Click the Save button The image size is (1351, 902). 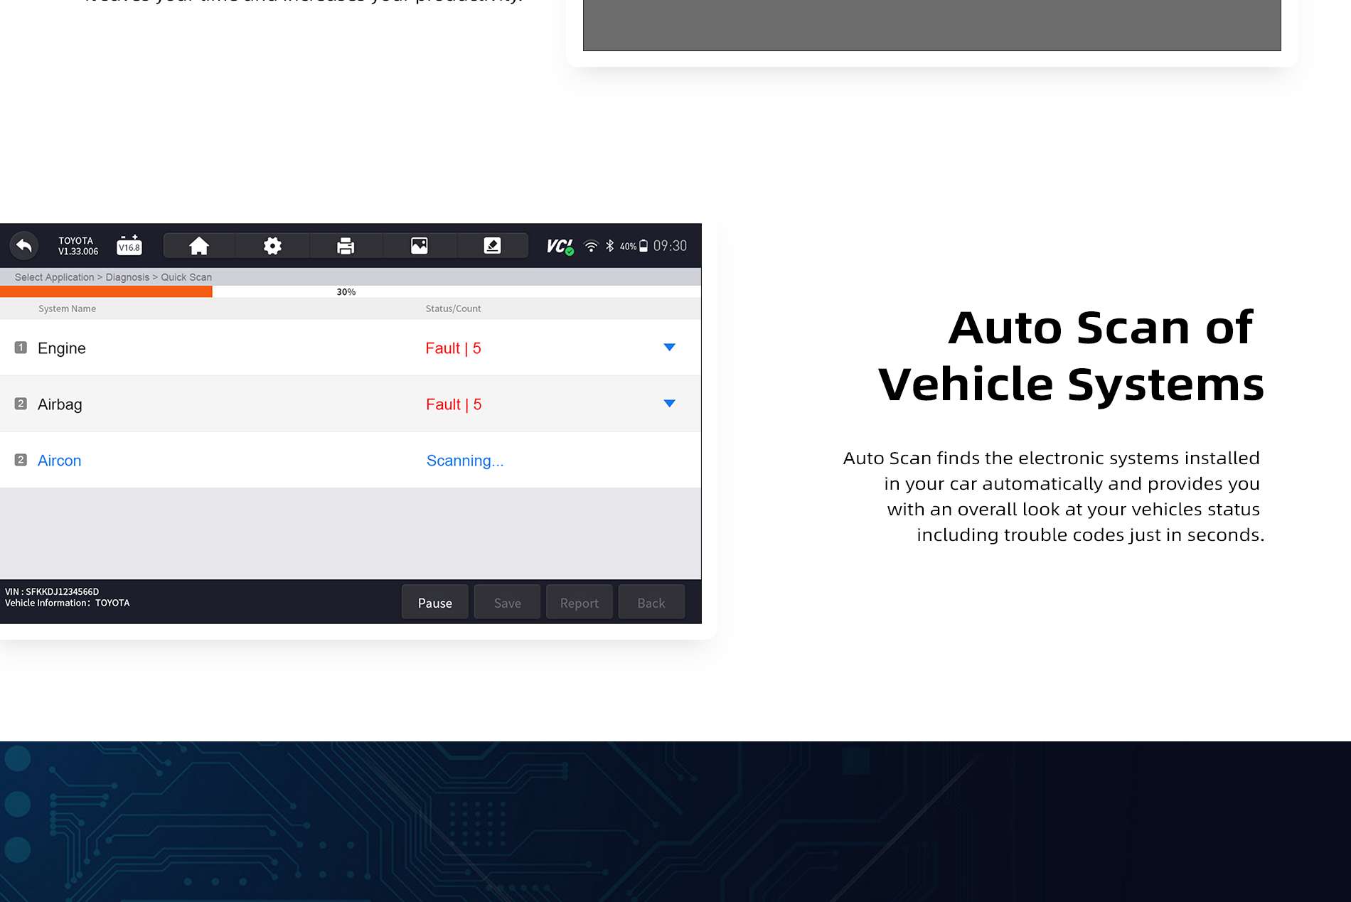pos(507,603)
